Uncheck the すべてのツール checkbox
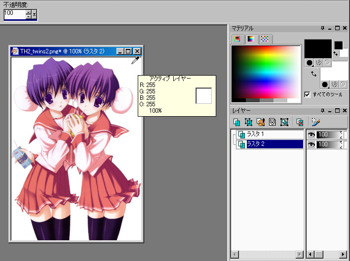 [x=307, y=94]
